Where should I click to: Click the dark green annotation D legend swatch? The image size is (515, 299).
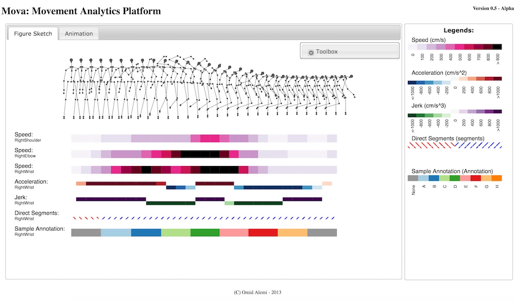tap(454, 178)
